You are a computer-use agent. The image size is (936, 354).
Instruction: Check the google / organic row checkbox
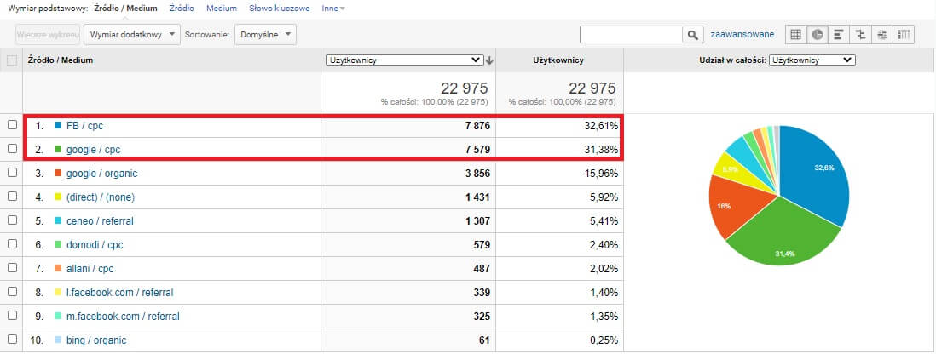click(12, 173)
